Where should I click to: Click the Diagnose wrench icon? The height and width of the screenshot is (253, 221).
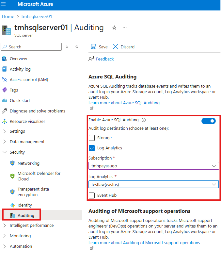[5, 111]
